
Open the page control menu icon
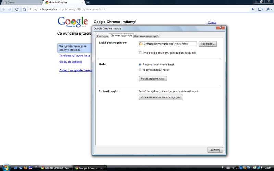[x=261, y=9]
